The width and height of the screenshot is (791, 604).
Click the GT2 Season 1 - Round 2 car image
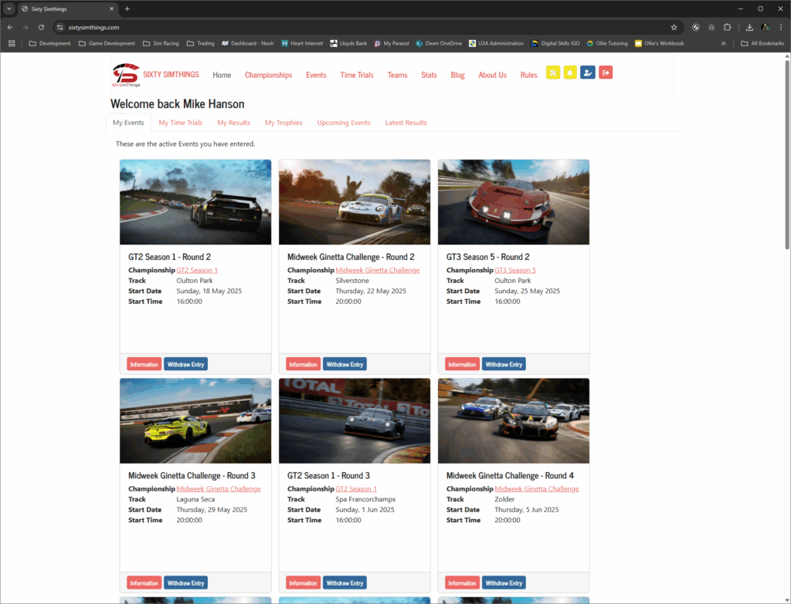[195, 202]
